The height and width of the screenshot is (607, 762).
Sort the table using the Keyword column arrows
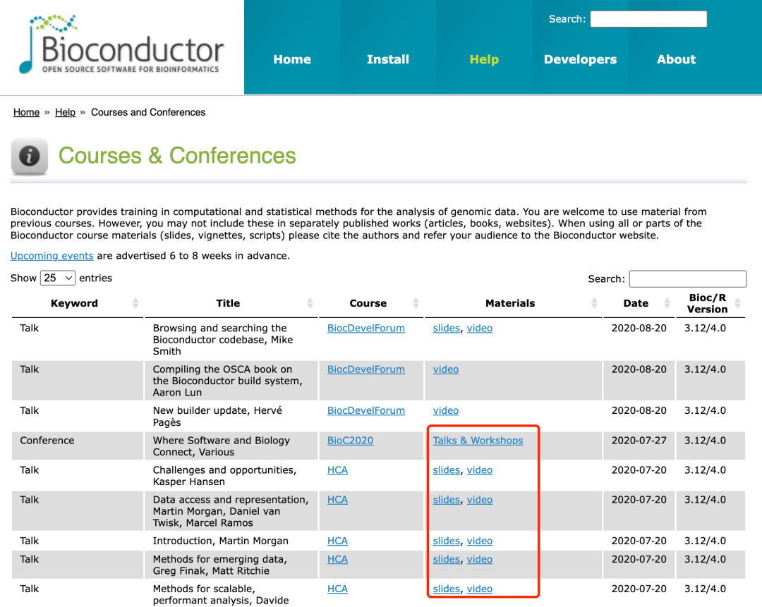(135, 303)
